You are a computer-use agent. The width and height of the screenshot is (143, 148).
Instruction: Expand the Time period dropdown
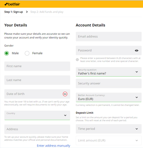[x=109, y=129]
